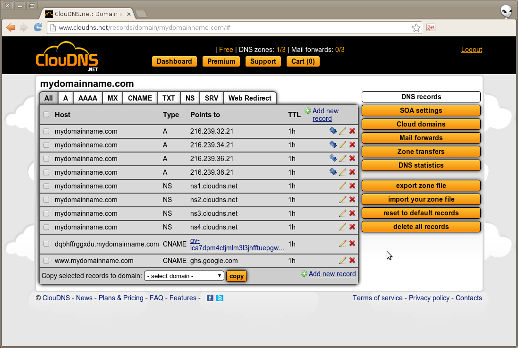Switch to the A records tab
Viewport: 518px width, 348px height.
click(66, 98)
